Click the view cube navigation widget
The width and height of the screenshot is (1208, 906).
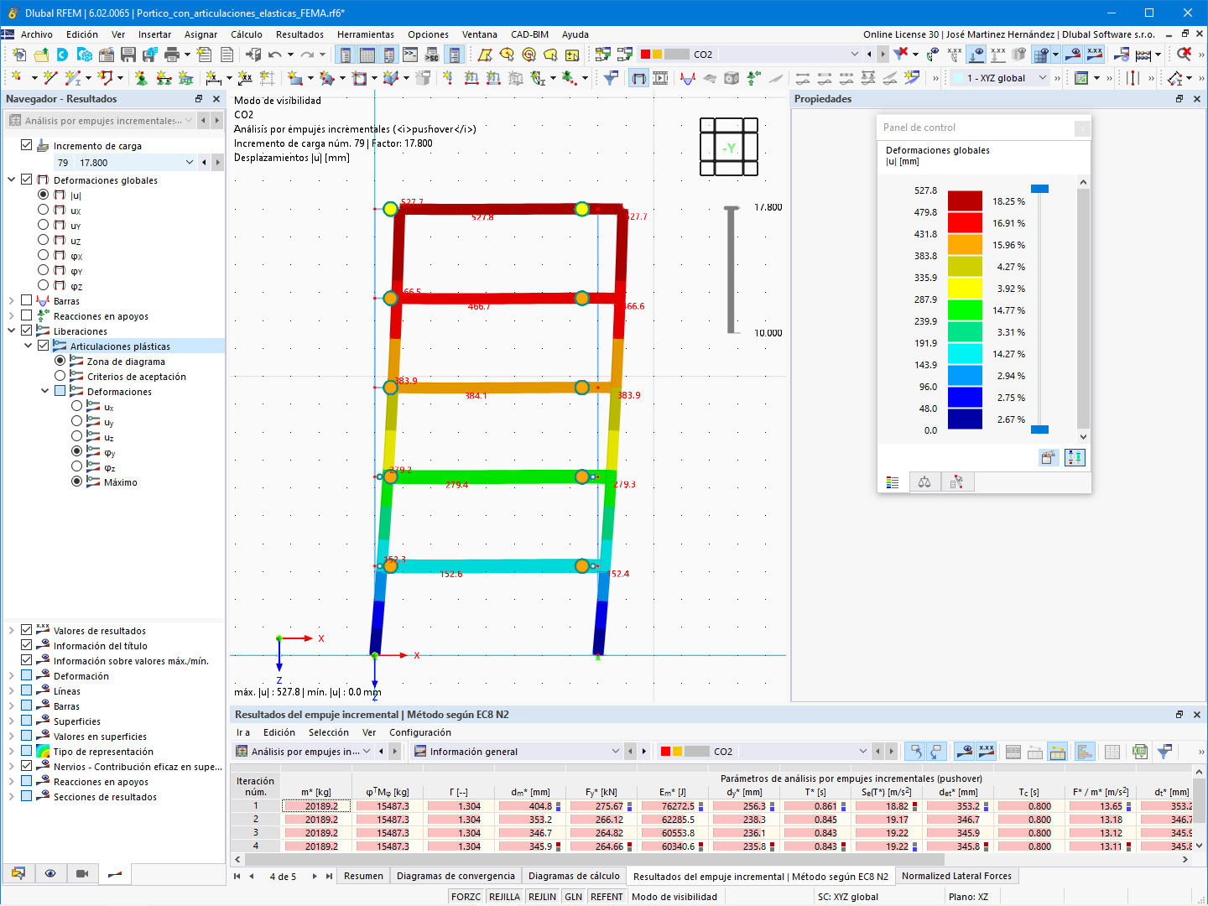[x=729, y=147]
